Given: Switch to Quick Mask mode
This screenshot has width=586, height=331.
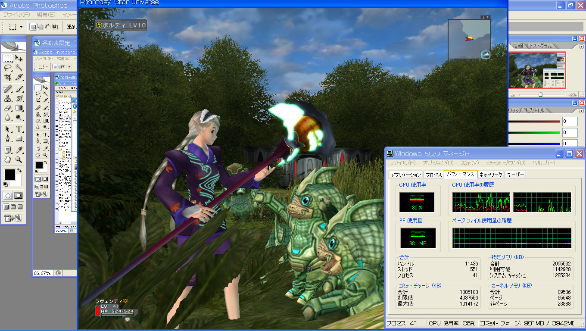Looking at the screenshot, I should click(x=19, y=196).
